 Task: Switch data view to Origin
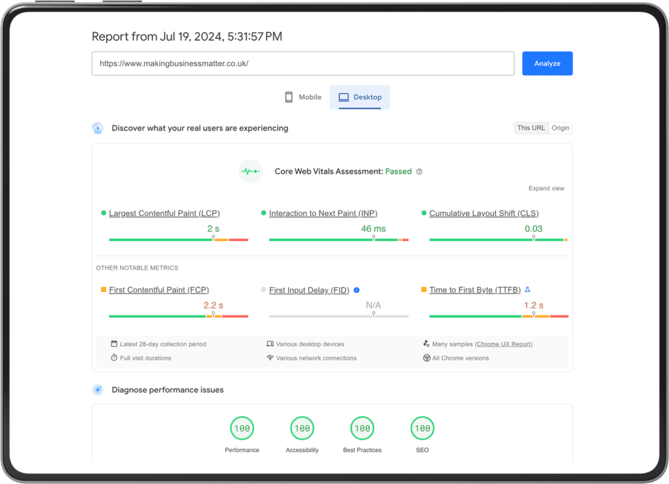click(x=560, y=128)
